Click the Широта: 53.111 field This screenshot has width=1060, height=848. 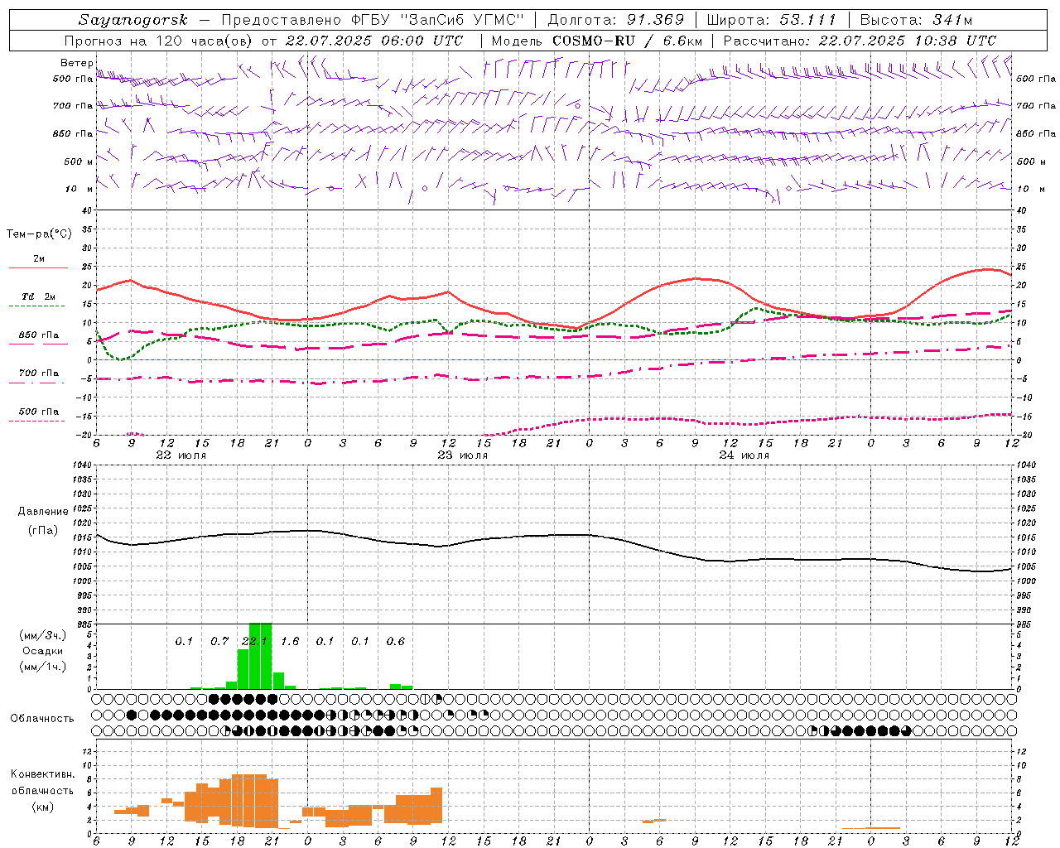771,20
